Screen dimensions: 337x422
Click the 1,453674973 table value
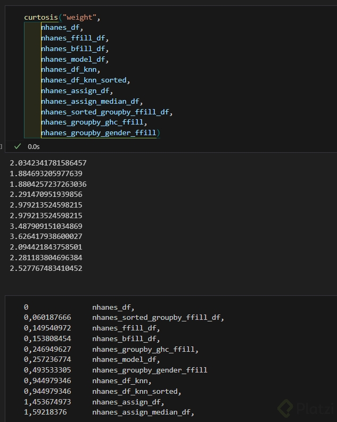(x=47, y=402)
